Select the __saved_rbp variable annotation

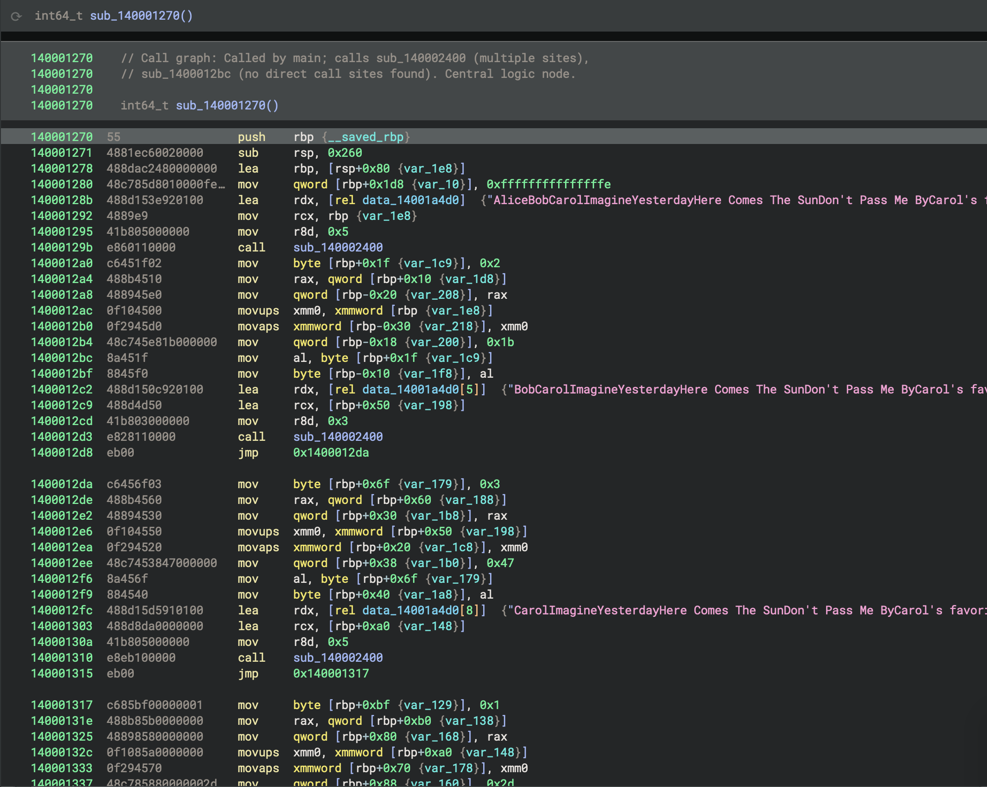point(366,137)
